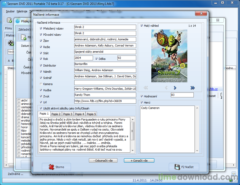Show the next poster image using the blue chevron

click(175, 88)
